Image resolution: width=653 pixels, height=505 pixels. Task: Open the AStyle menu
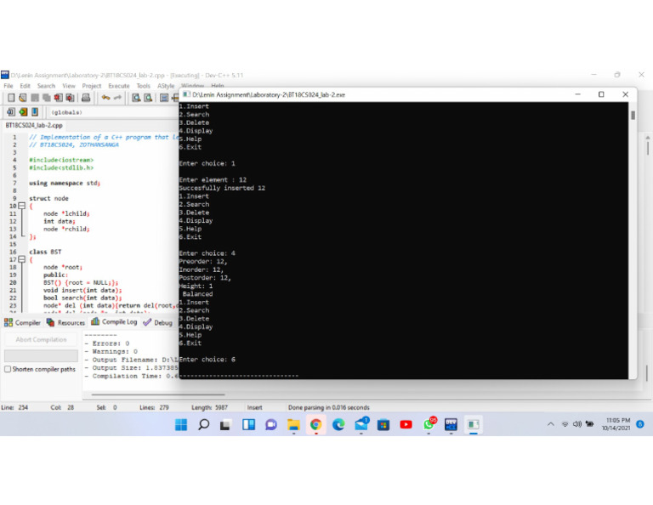(166, 86)
